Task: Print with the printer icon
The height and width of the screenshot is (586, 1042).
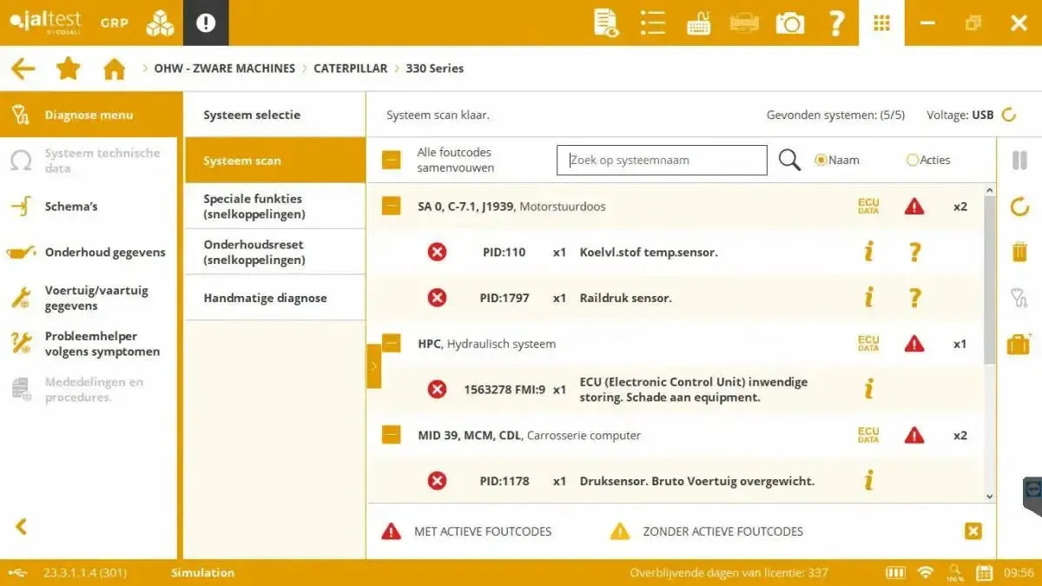Action: [x=743, y=23]
